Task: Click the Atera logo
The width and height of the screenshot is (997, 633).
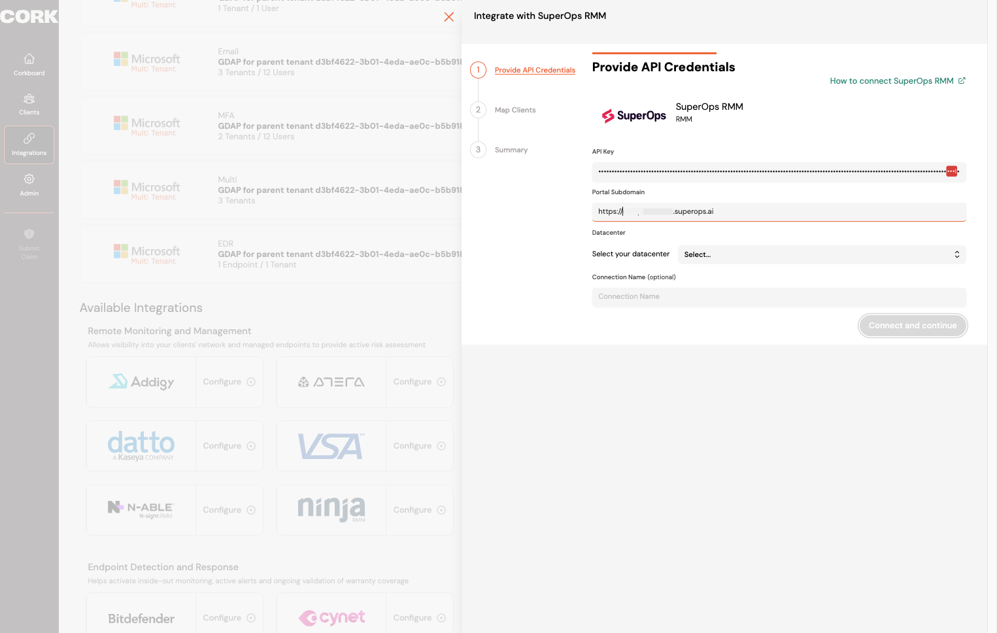Action: click(x=331, y=382)
